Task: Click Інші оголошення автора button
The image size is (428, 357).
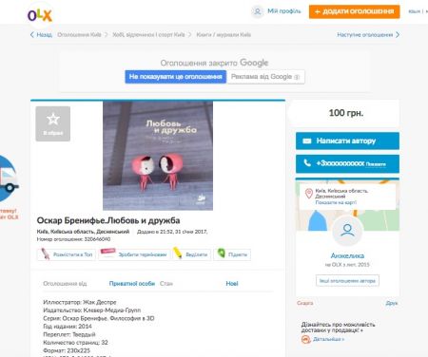Action: 347,281
